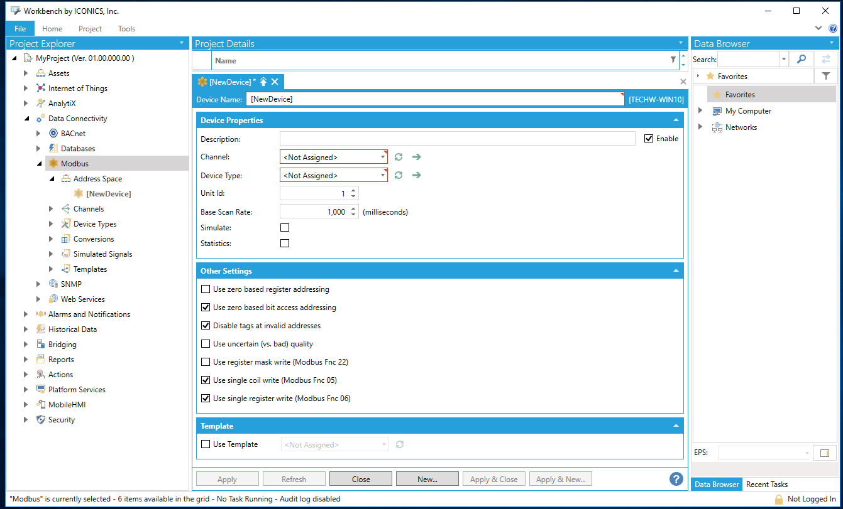Click the search magnifier in Data Browser
This screenshot has height=509, width=843.
tap(801, 59)
